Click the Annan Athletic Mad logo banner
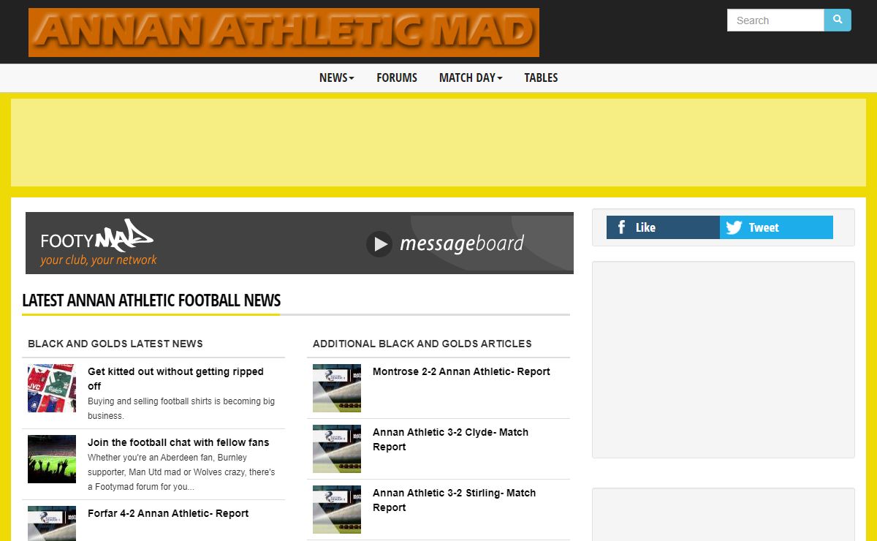Image resolution: width=877 pixels, height=541 pixels. coord(284,32)
